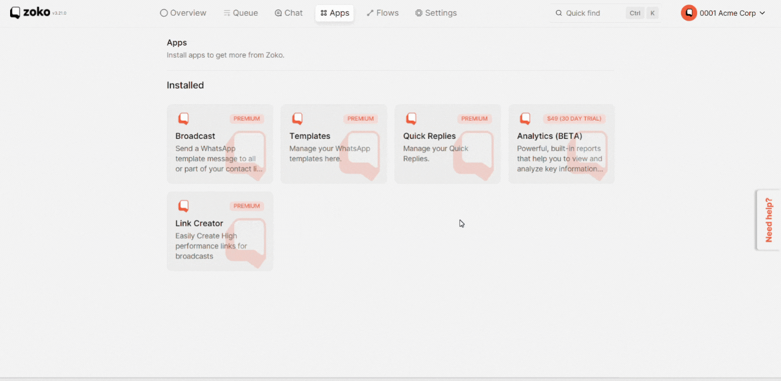Click the Installed section heading
The height and width of the screenshot is (381, 781).
185,85
